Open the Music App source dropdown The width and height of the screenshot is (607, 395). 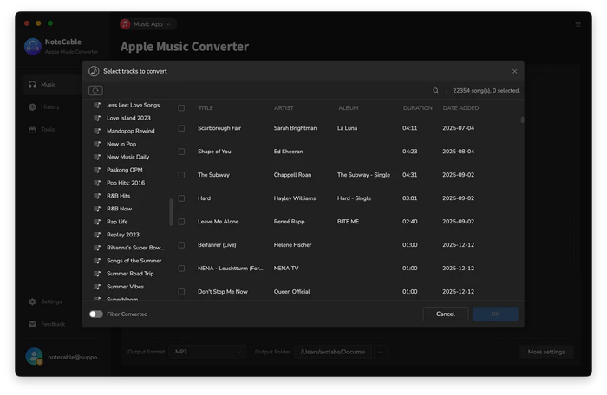148,24
